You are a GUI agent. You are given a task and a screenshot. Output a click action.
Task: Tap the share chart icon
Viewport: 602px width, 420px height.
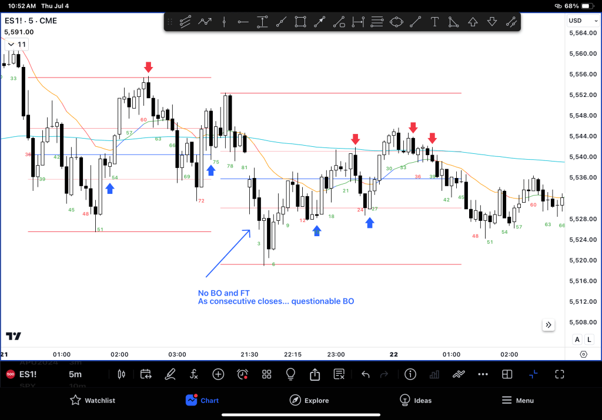point(315,374)
